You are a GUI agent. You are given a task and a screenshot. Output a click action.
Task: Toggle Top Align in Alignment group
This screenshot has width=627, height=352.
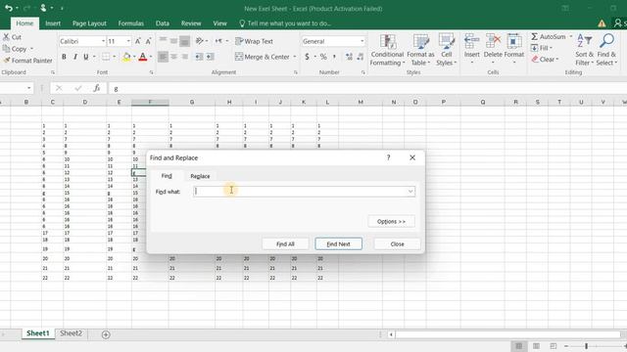(163, 41)
